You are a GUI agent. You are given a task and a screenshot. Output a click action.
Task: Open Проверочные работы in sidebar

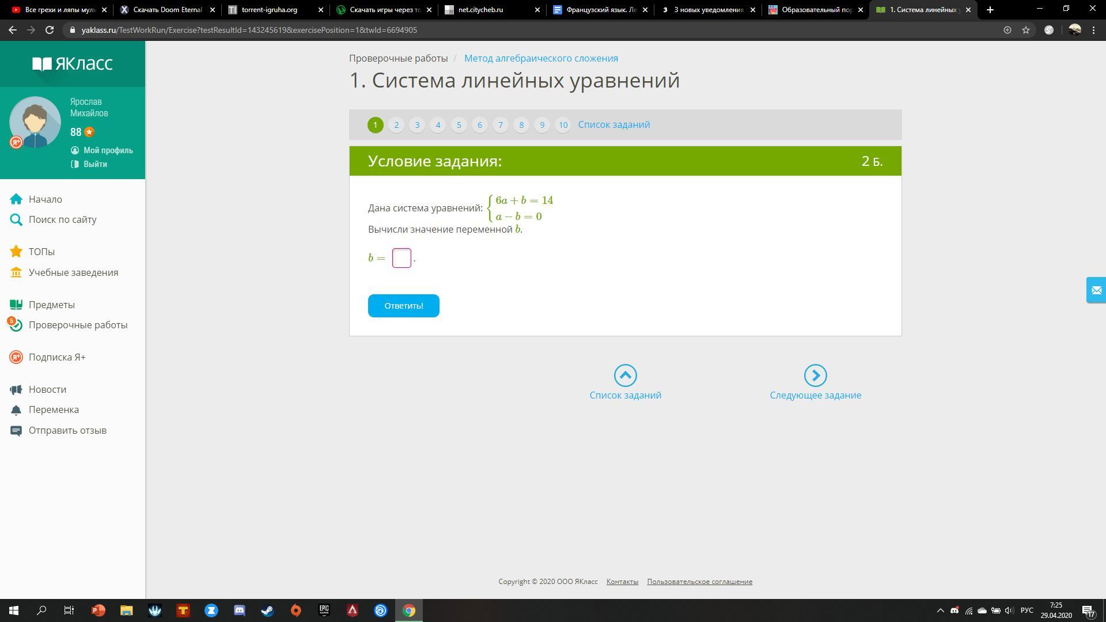pos(78,325)
